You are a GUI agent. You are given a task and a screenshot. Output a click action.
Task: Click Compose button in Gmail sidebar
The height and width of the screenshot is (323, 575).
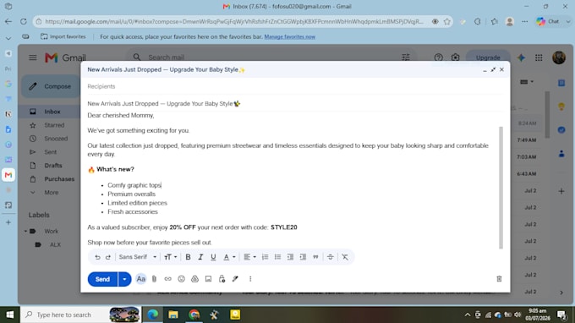point(51,86)
